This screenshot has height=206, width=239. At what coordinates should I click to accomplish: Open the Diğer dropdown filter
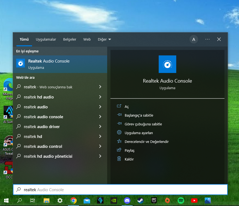point(104,39)
